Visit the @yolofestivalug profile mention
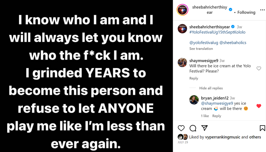The height and width of the screenshot is (152, 266). (x=204, y=43)
